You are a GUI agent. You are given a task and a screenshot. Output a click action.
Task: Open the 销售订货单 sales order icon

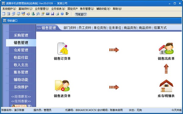click(62, 49)
